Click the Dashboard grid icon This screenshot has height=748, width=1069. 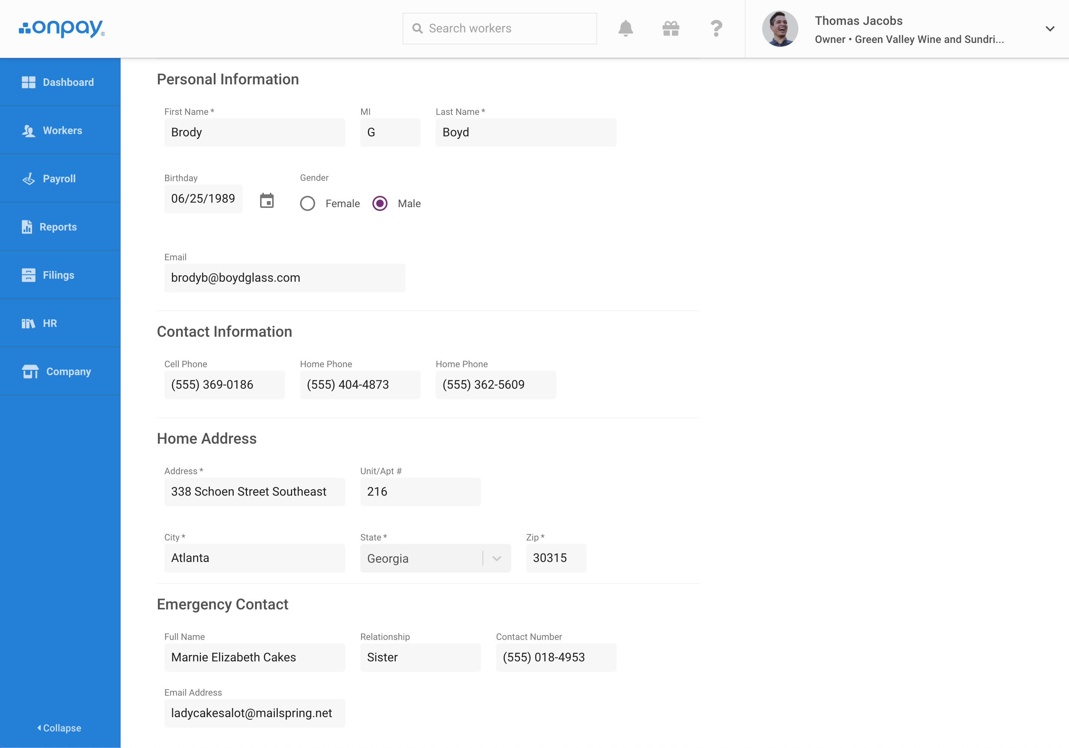point(28,82)
